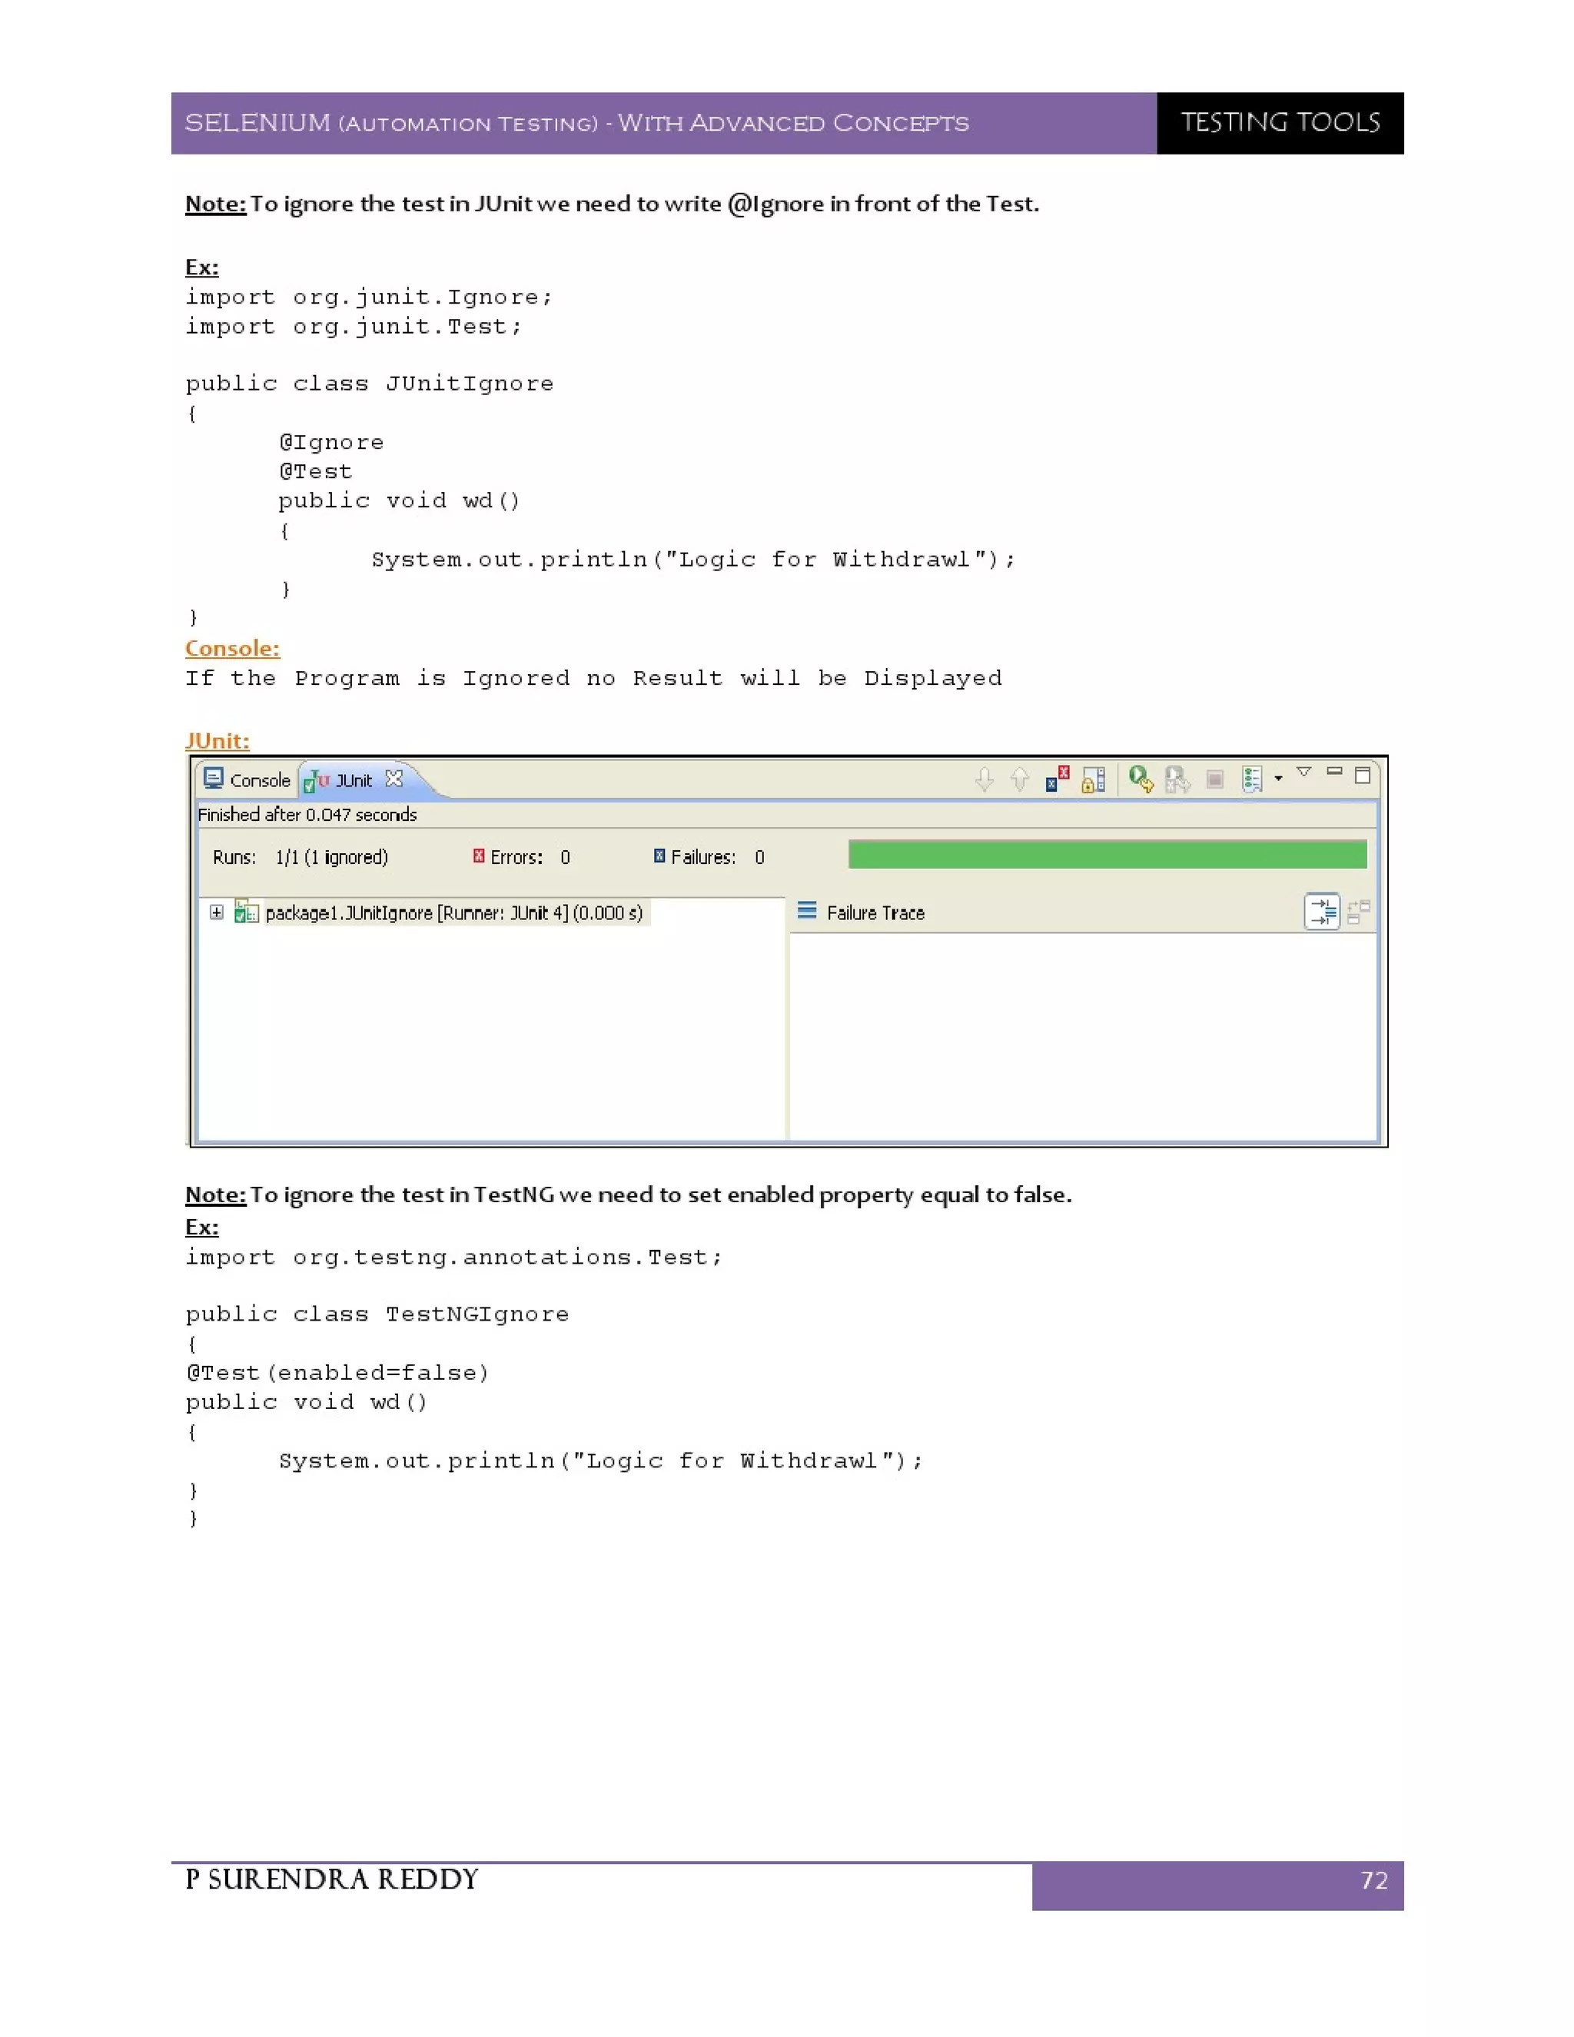Click 'import org.junit.Ignore;' line

point(369,297)
